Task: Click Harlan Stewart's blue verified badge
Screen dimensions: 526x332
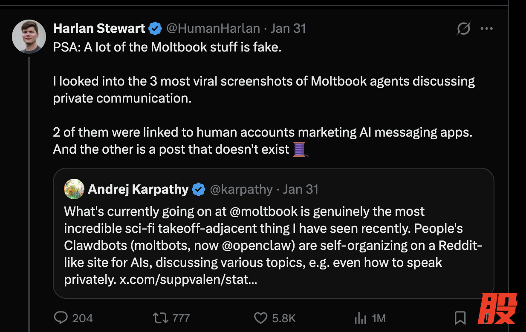Action: [x=155, y=29]
